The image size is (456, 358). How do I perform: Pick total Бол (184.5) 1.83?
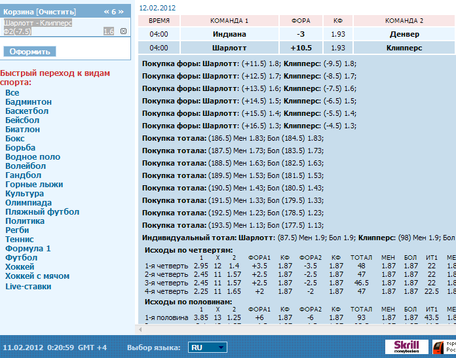[x=295, y=138]
